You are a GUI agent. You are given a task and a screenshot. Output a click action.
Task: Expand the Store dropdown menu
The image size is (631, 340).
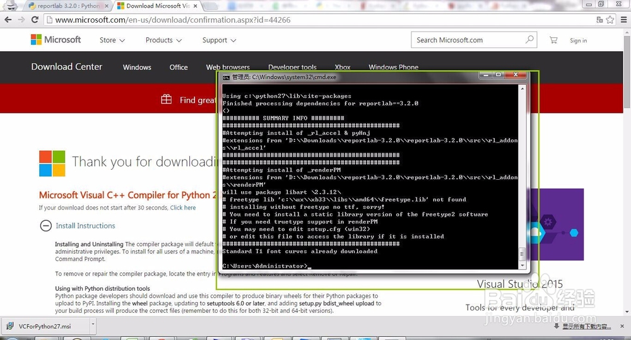(x=112, y=40)
